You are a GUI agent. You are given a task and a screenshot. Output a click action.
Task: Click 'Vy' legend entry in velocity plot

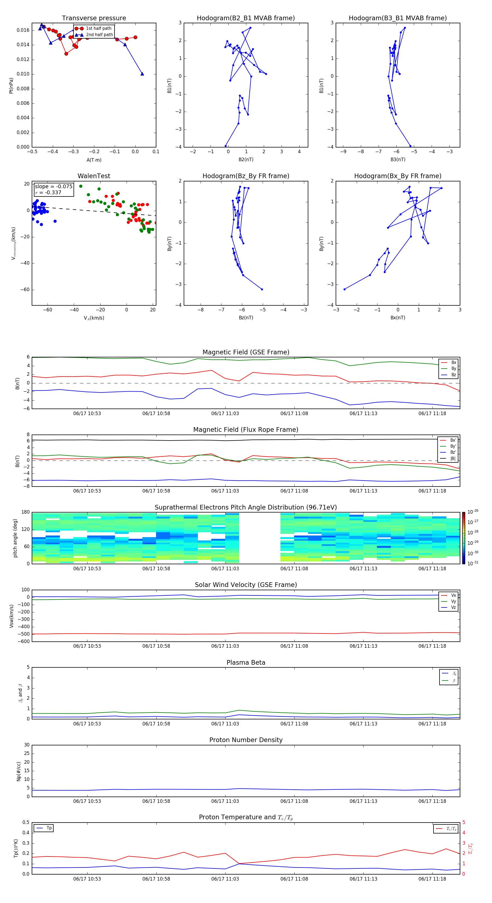(x=449, y=601)
